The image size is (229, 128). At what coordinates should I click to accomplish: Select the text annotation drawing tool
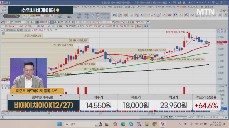(181, 15)
